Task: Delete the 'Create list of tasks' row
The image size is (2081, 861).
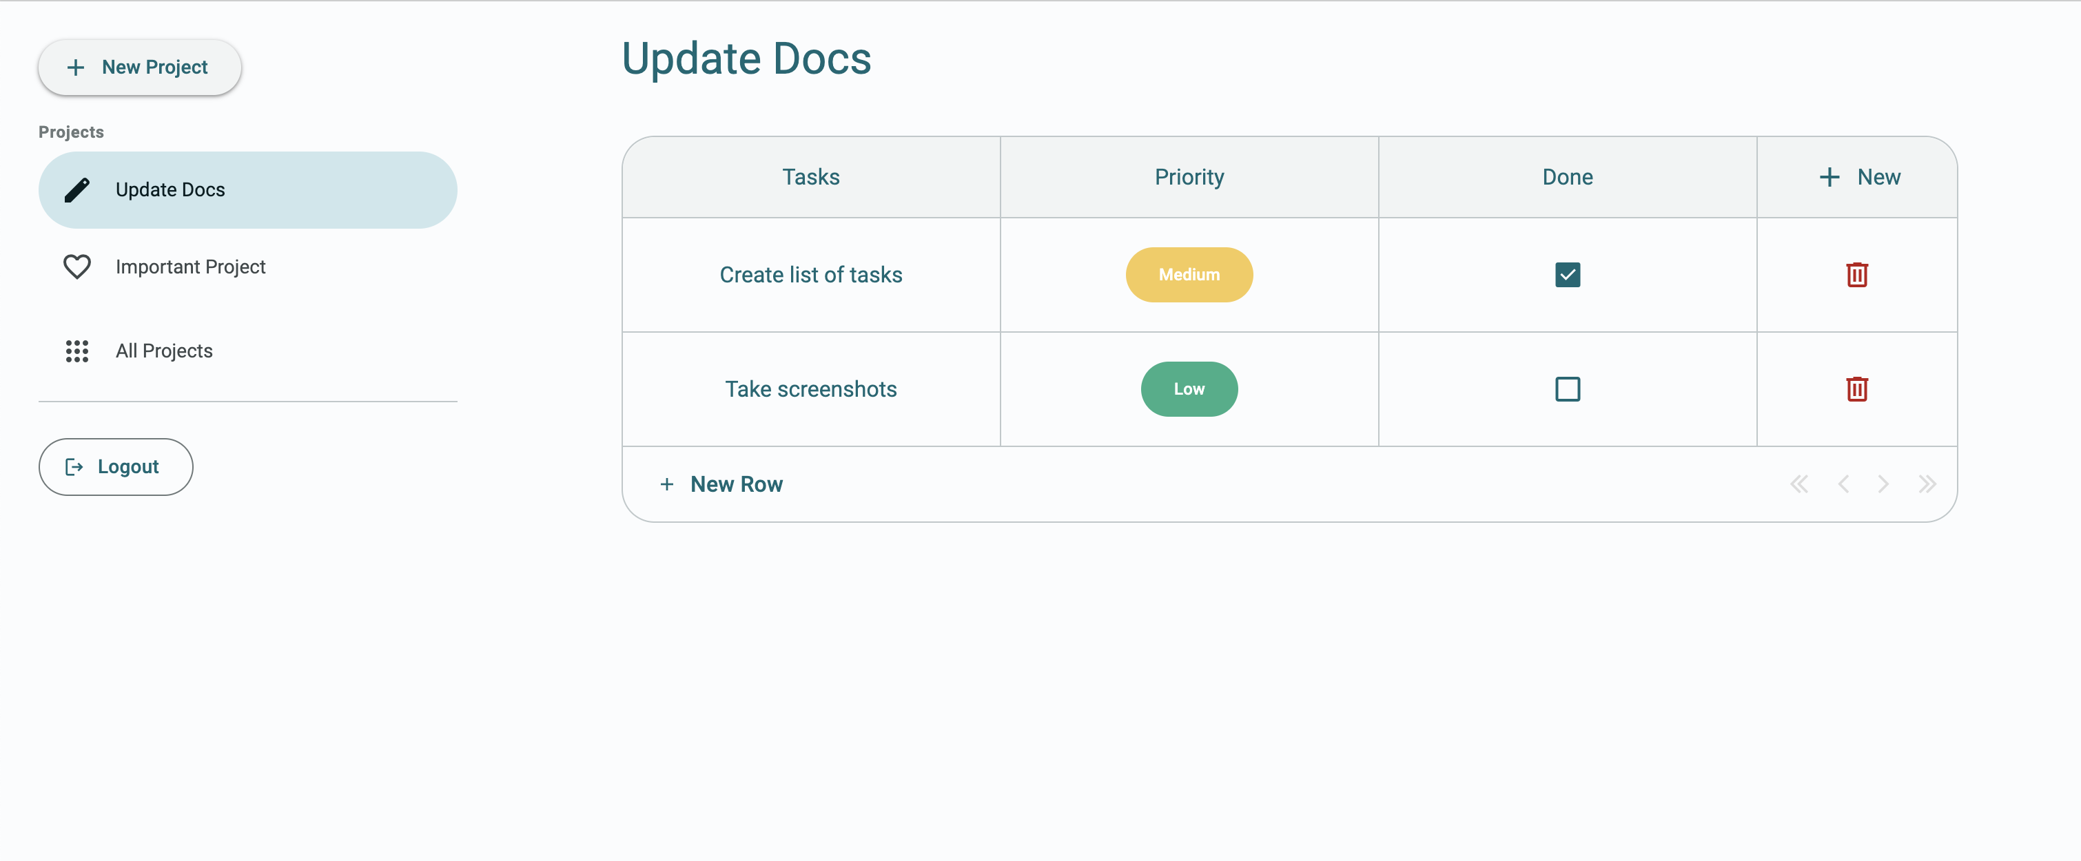Action: (x=1856, y=275)
